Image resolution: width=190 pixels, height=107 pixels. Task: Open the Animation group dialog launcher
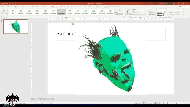point(123,17)
